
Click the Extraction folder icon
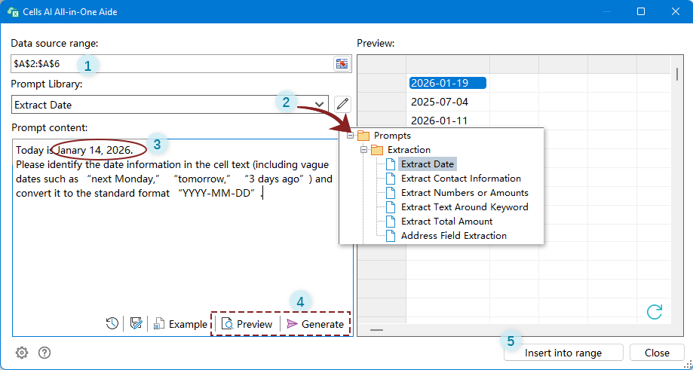point(377,150)
